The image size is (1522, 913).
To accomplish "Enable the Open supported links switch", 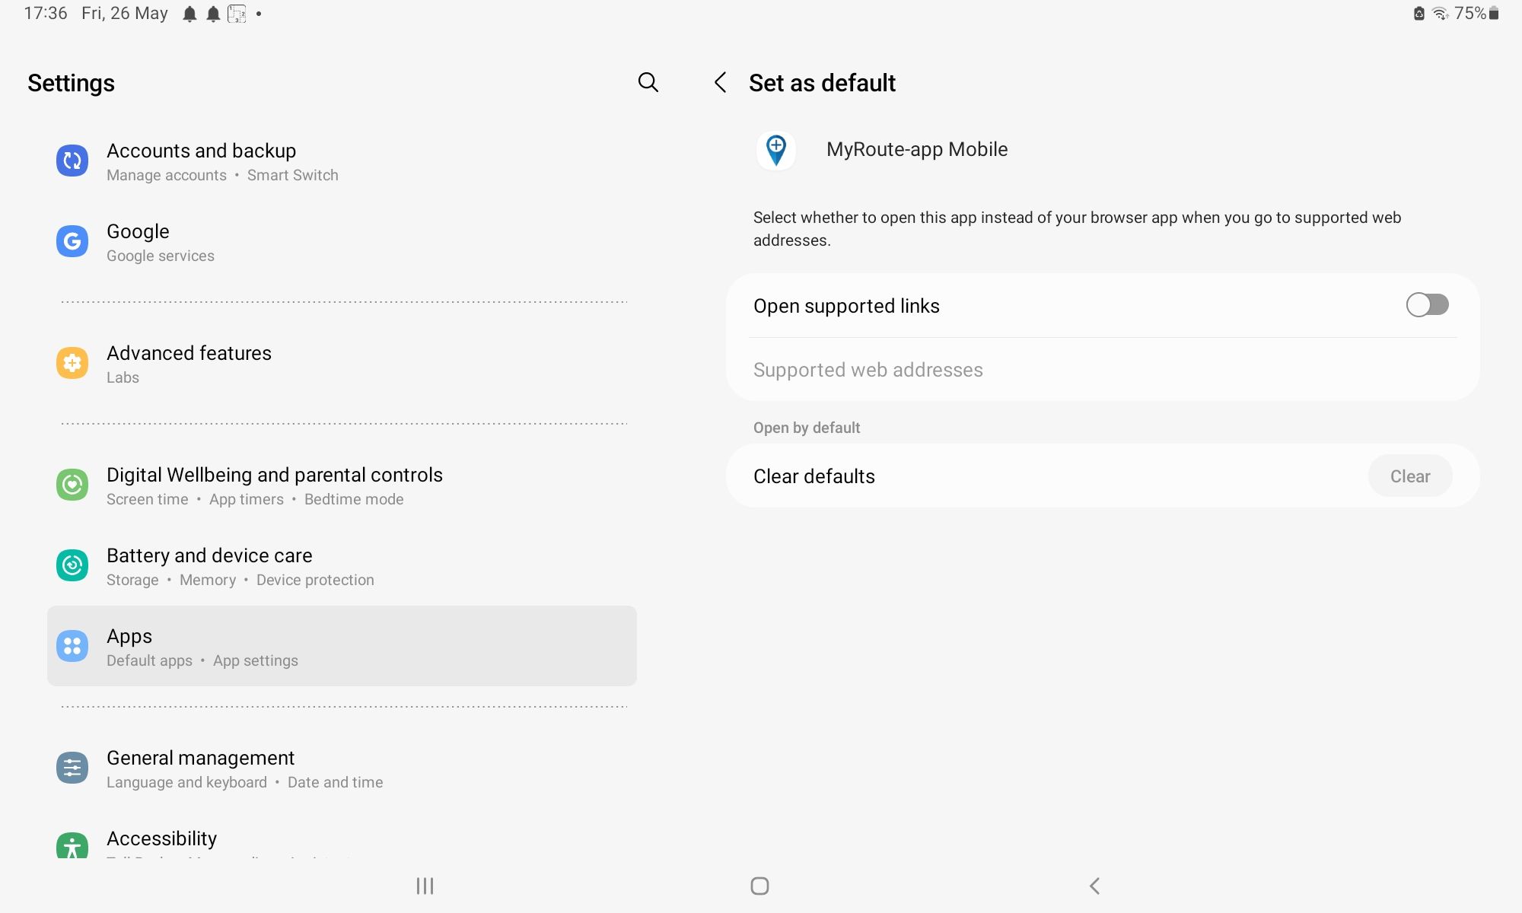I will pos(1427,305).
